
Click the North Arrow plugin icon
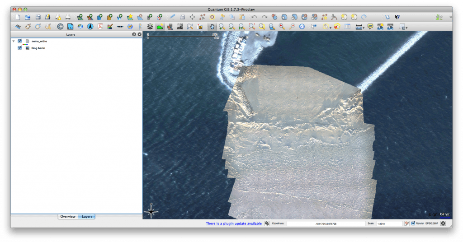click(x=90, y=27)
